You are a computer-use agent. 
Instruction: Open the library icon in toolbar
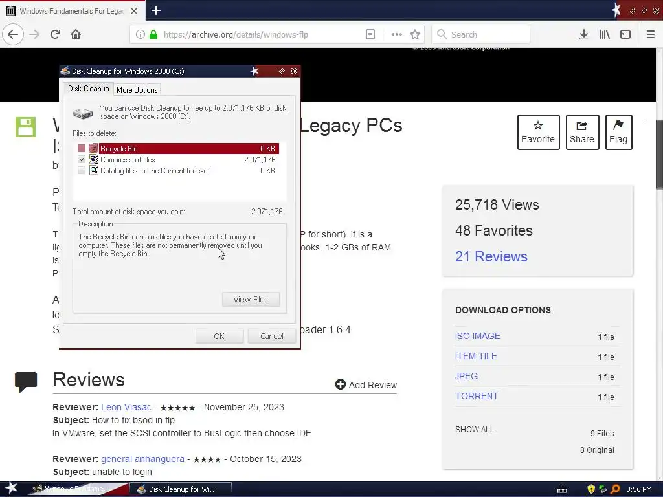(605, 34)
